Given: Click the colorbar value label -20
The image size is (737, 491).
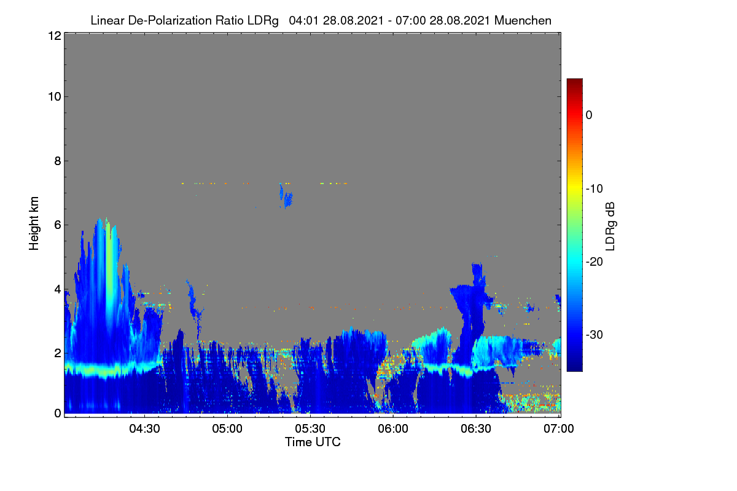Looking at the screenshot, I should click(594, 261).
